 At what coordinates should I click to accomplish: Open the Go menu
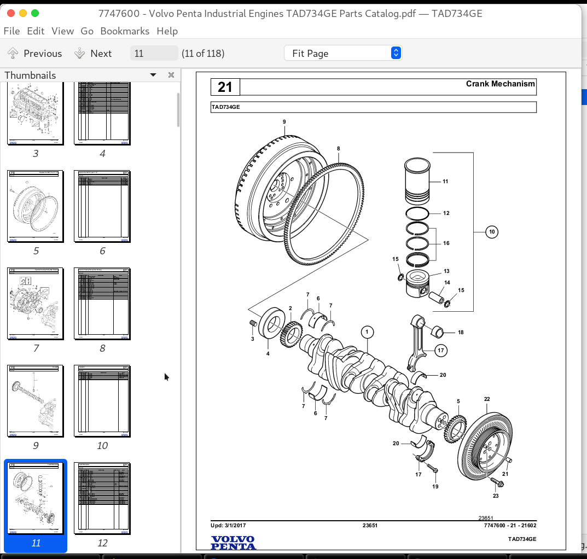coord(87,31)
